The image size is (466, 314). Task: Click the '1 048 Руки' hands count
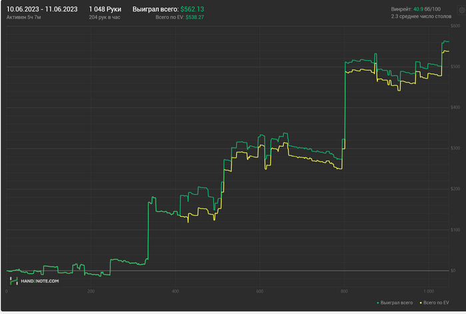point(105,9)
